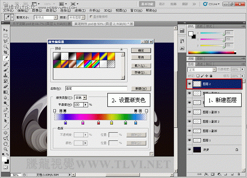The height and width of the screenshot is (178, 247).
Task: Select the Eyedropper tool in toolbox
Action: click(5, 58)
